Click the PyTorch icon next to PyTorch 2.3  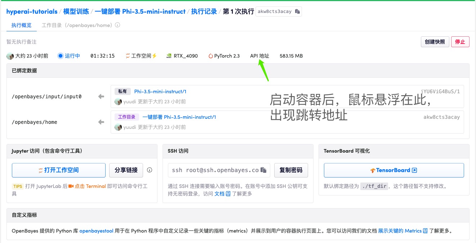(x=211, y=56)
